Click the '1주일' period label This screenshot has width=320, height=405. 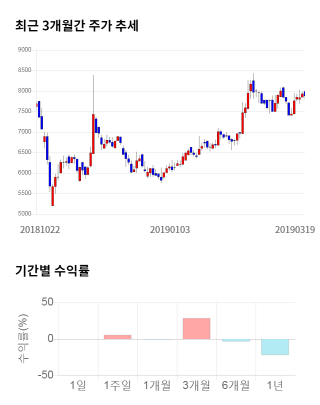(x=117, y=385)
